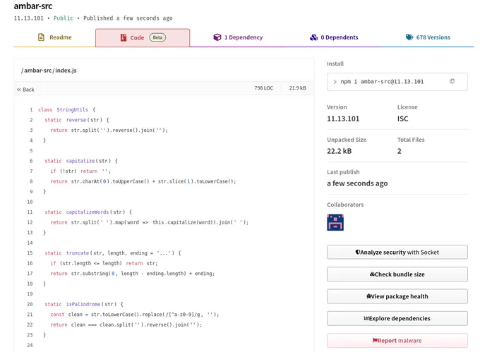View the 0 Dependents tab
The image size is (480, 352).
coord(334,37)
